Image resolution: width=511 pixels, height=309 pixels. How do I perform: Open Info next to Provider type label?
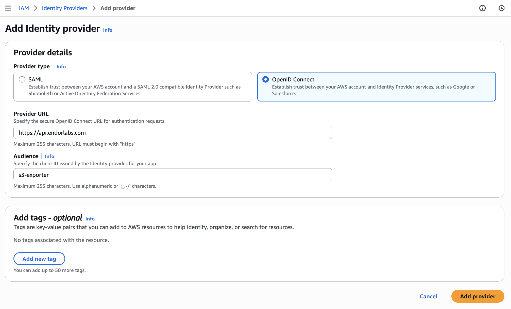(61, 66)
